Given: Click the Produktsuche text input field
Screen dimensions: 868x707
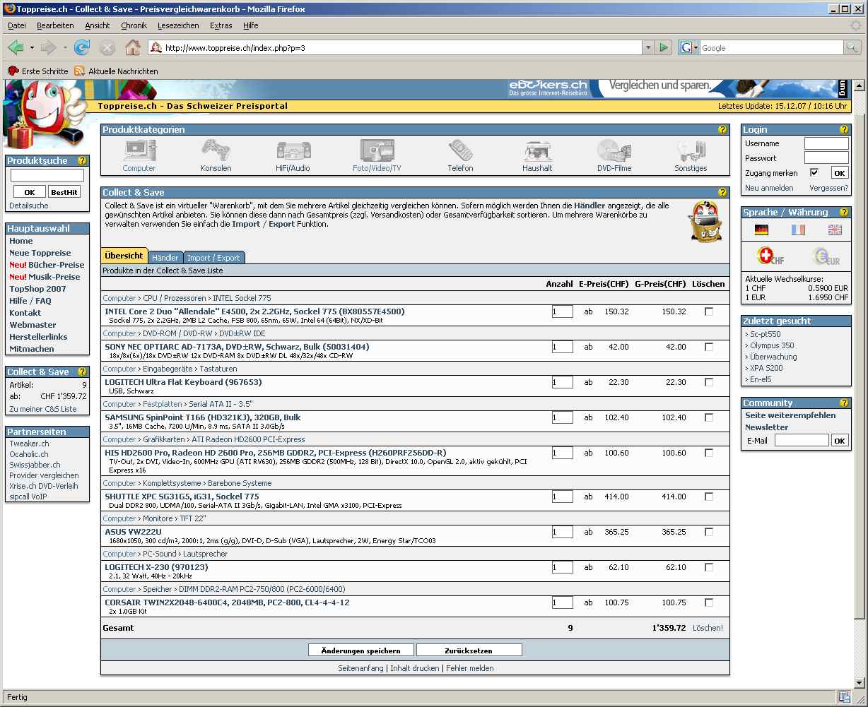Looking at the screenshot, I should coord(47,175).
